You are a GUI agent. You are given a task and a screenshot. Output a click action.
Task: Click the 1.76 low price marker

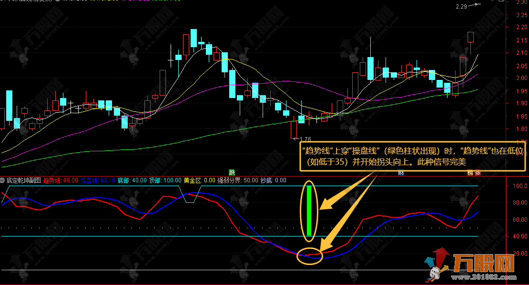304,139
